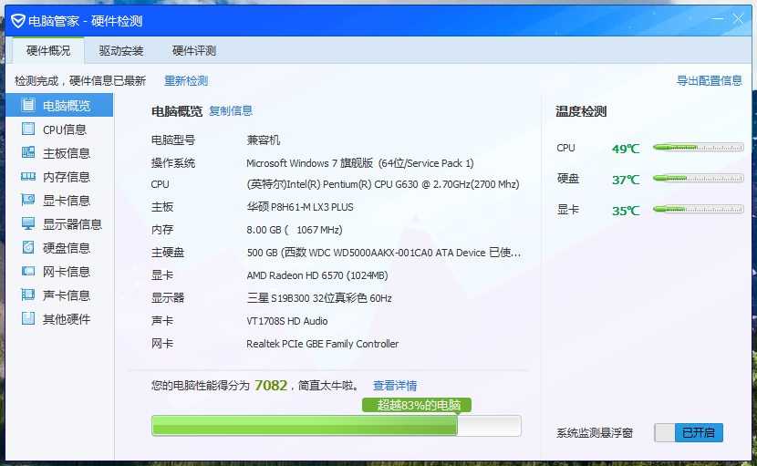Viewport: 757px width, 466px height.
Task: Select the Intel Pentium G630 CPU text
Action: (x=383, y=184)
